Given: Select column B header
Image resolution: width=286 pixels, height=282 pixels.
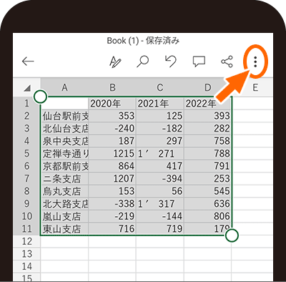Looking at the screenshot, I should pyautogui.click(x=112, y=87).
